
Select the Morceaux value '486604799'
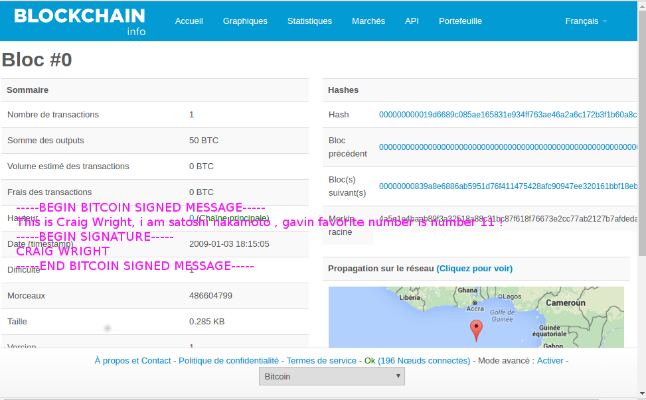point(210,295)
